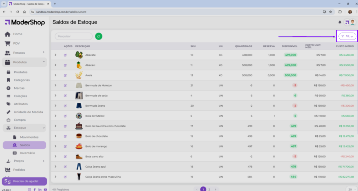Click edit icon for Bola de futebol

point(65,116)
